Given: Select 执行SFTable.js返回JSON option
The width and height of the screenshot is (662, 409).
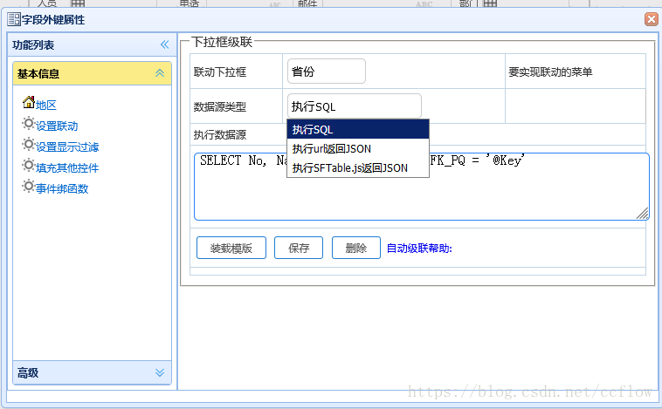Looking at the screenshot, I should coord(358,167).
